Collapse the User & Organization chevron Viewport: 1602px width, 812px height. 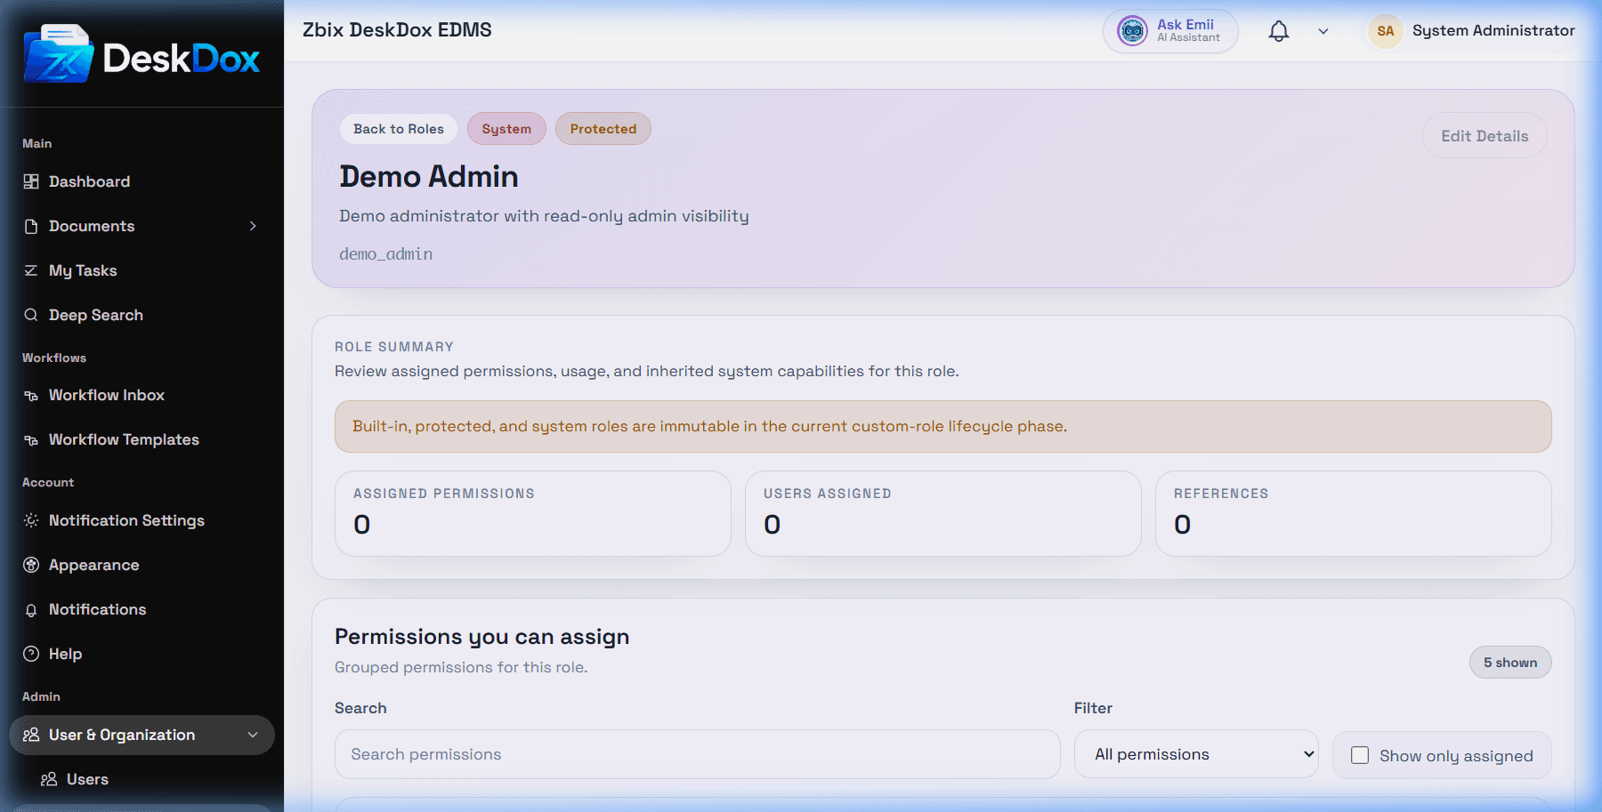(253, 735)
